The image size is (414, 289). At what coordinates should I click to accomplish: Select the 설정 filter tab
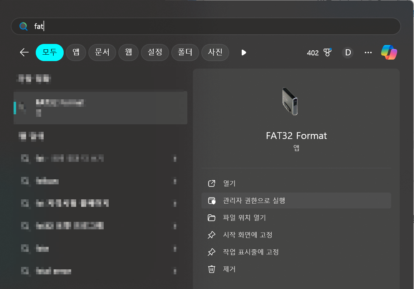(x=155, y=52)
